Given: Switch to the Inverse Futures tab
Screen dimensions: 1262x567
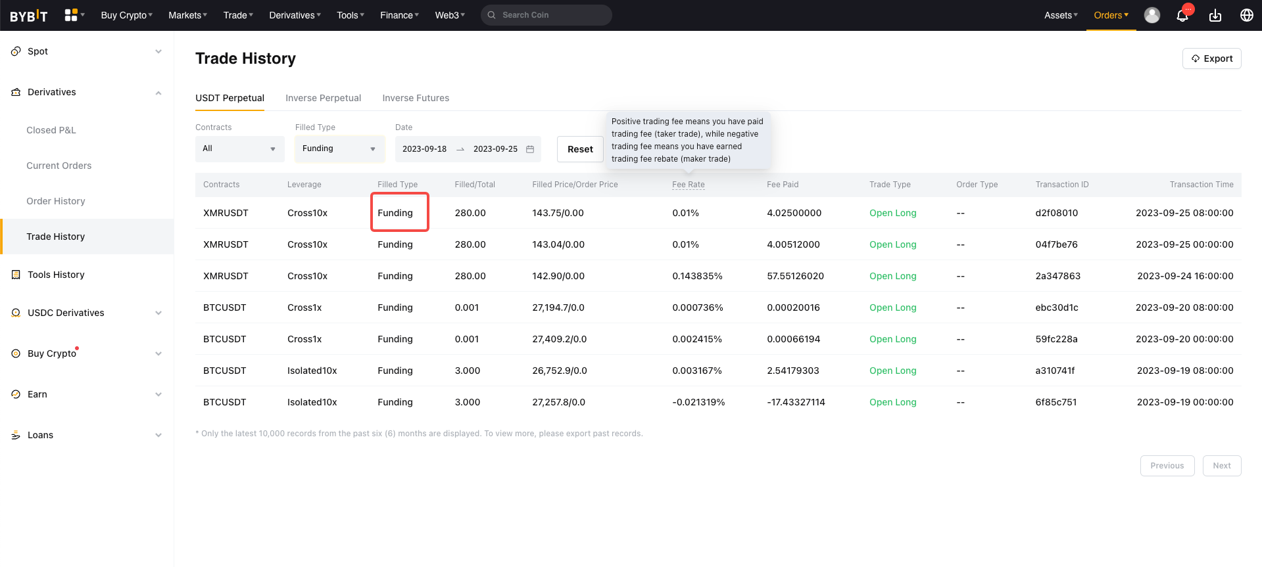Looking at the screenshot, I should 416,98.
